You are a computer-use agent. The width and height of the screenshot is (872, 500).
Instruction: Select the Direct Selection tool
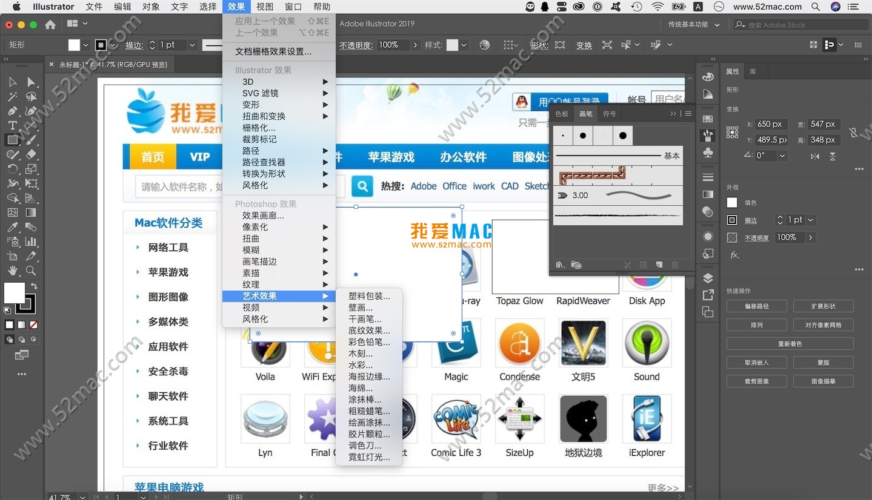[x=31, y=82]
